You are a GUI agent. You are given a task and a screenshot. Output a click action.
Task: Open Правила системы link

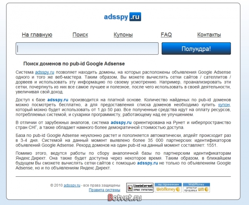(x=104, y=190)
